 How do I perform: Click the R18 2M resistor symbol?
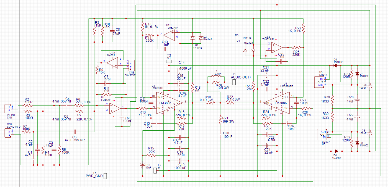pos(193,88)
